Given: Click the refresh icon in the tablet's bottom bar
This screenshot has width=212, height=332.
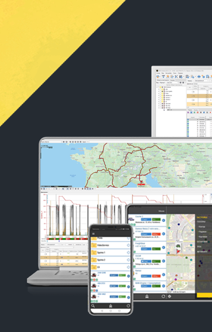Looking at the screenshot, I should (163, 296).
